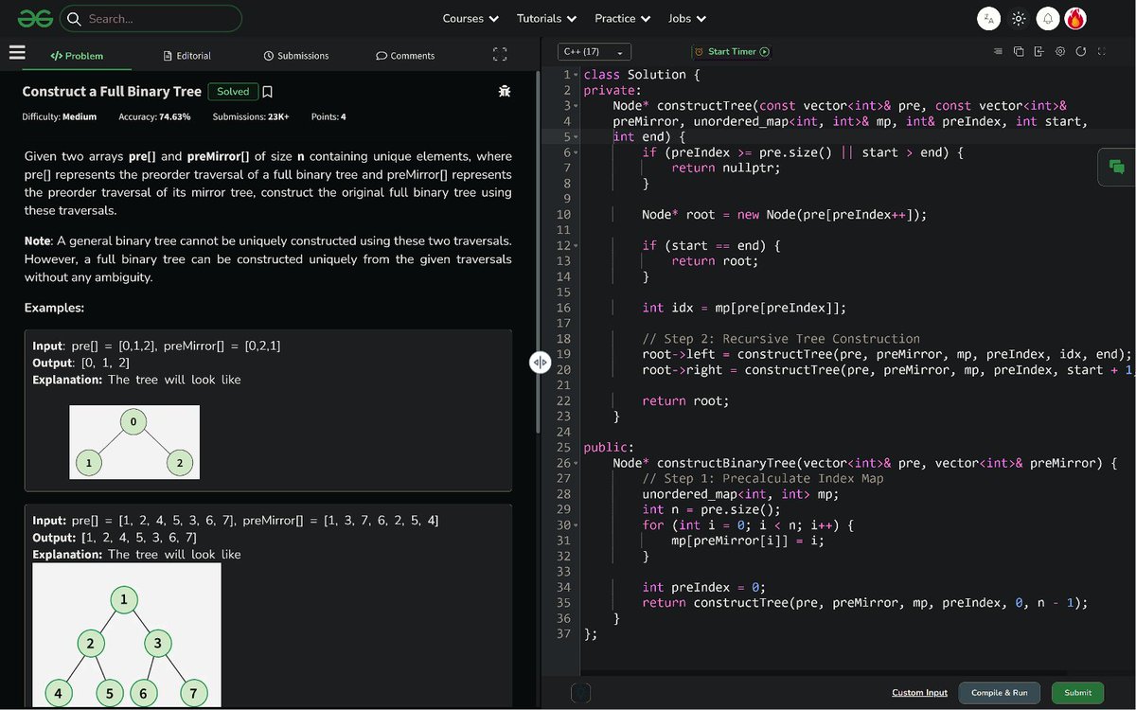
Task: Click the 'Examples:' heading
Action: click(54, 308)
